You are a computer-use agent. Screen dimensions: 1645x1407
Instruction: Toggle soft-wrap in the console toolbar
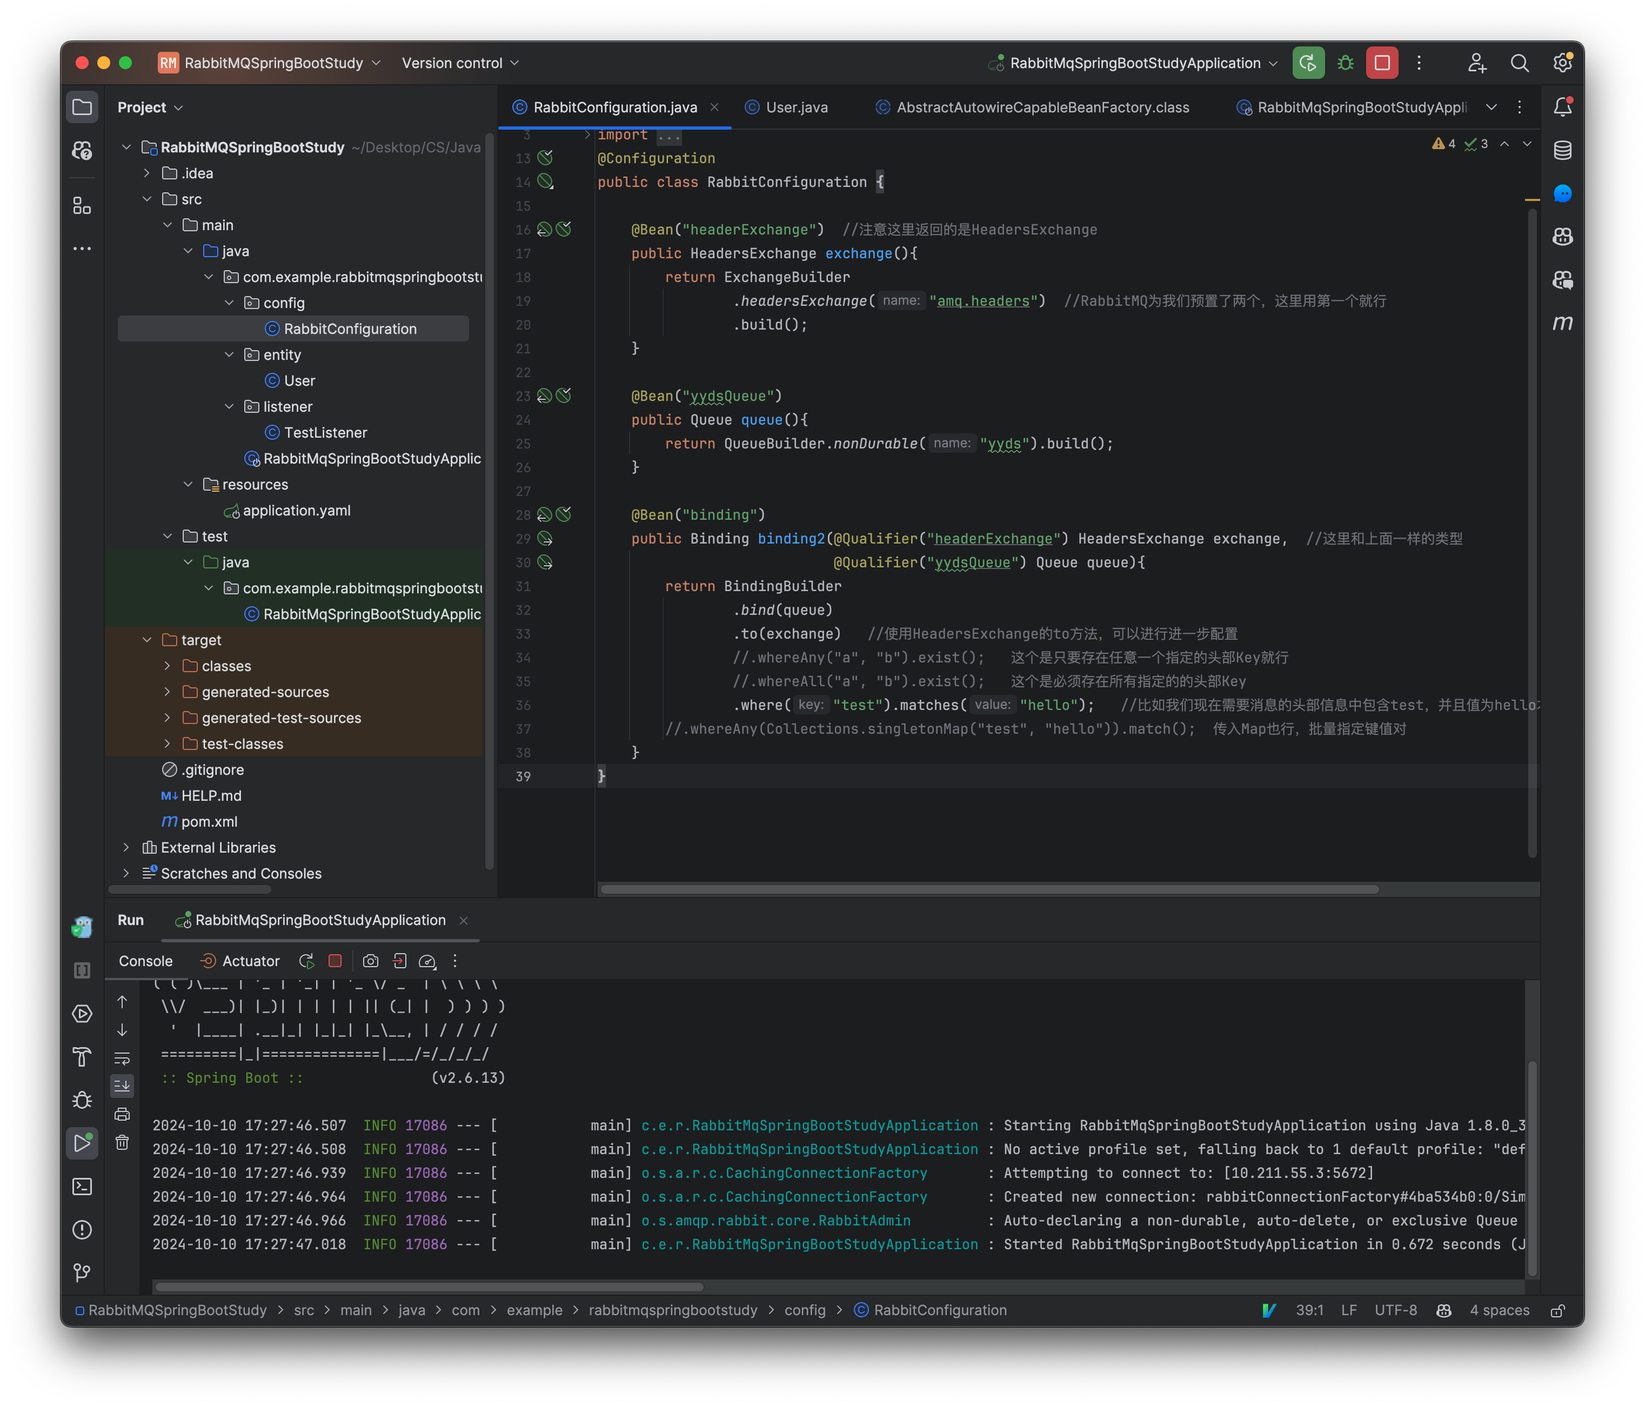(122, 1058)
